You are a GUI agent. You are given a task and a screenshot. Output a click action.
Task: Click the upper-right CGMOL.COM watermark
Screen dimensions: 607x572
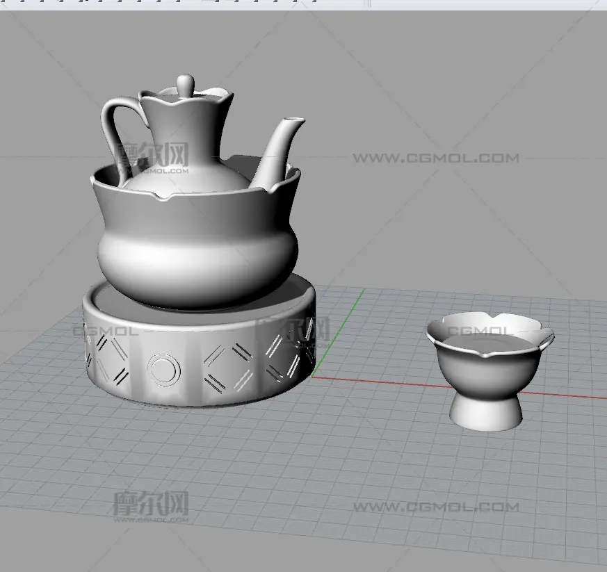coord(435,158)
